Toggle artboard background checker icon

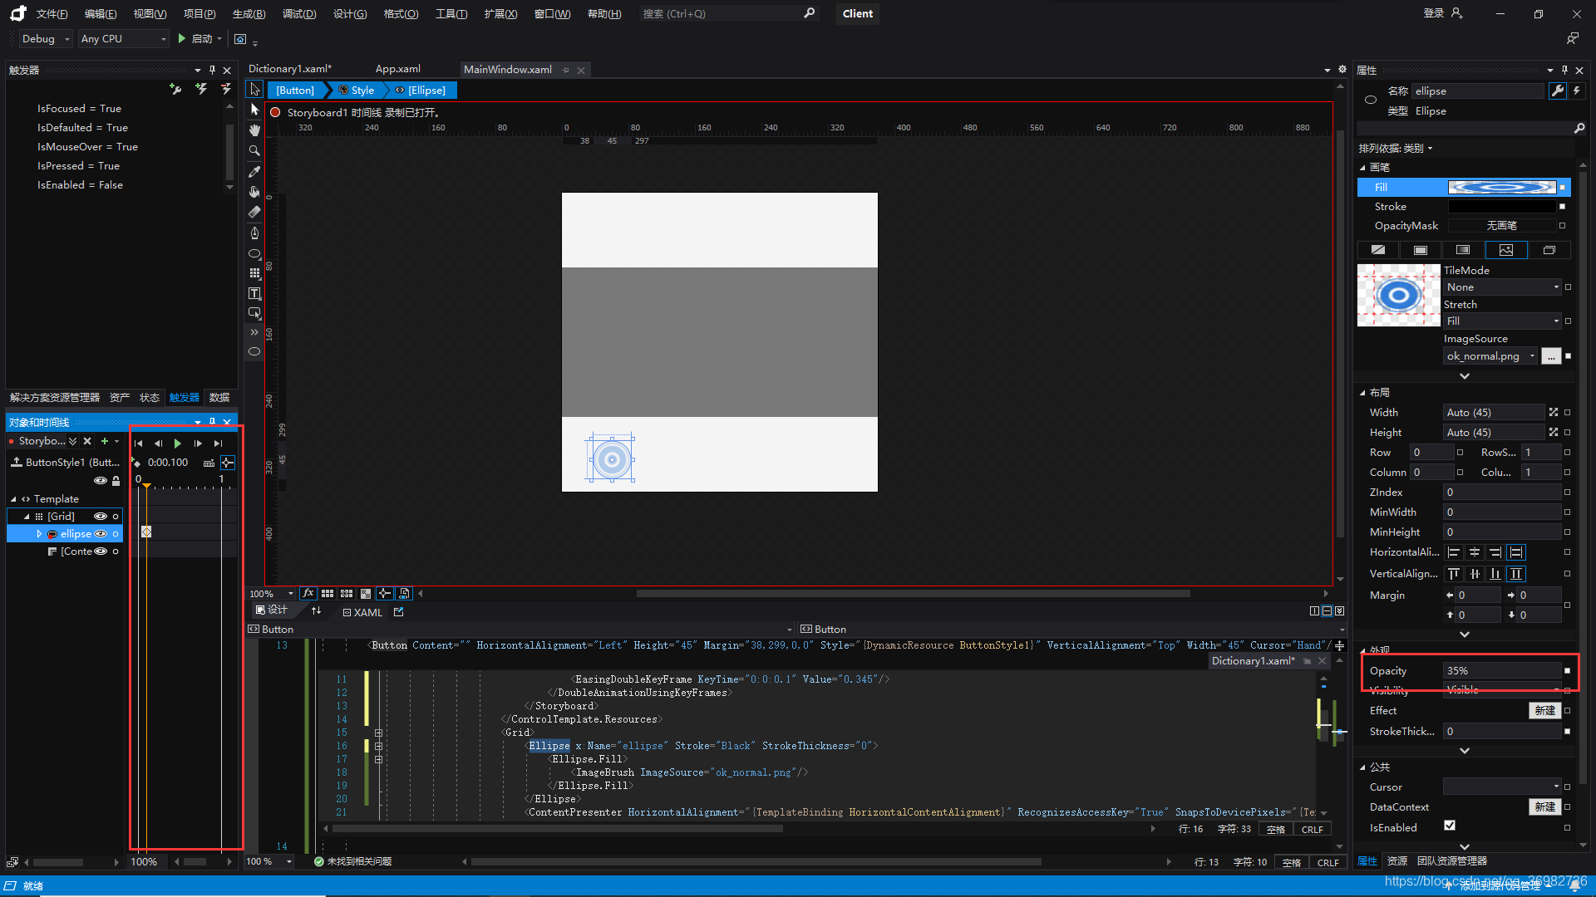tap(366, 593)
